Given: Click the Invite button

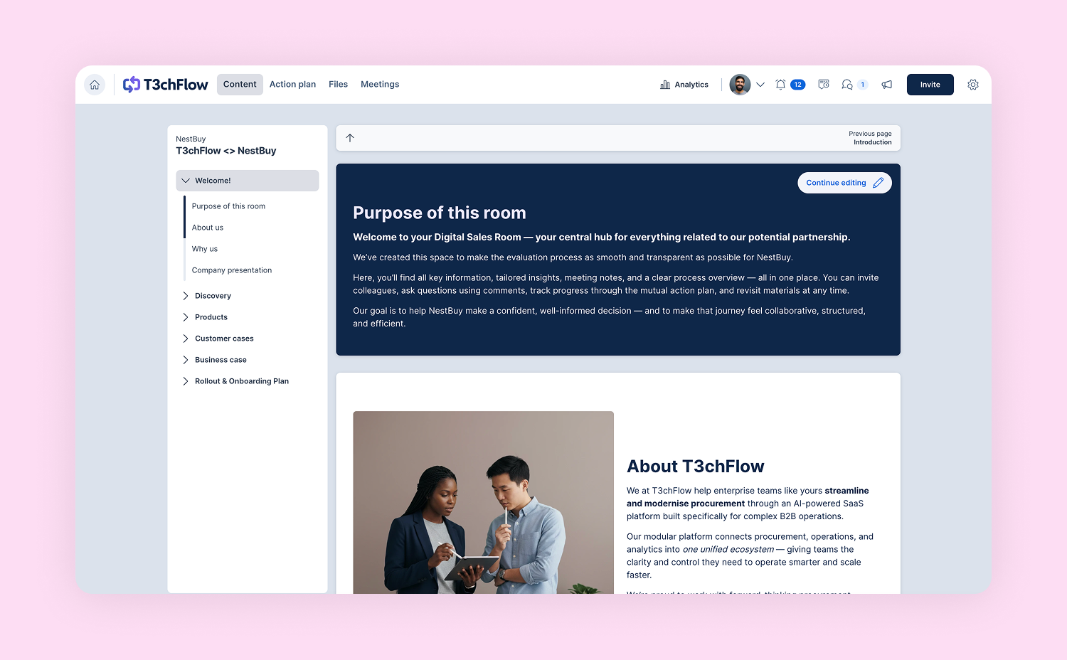Looking at the screenshot, I should coord(930,85).
